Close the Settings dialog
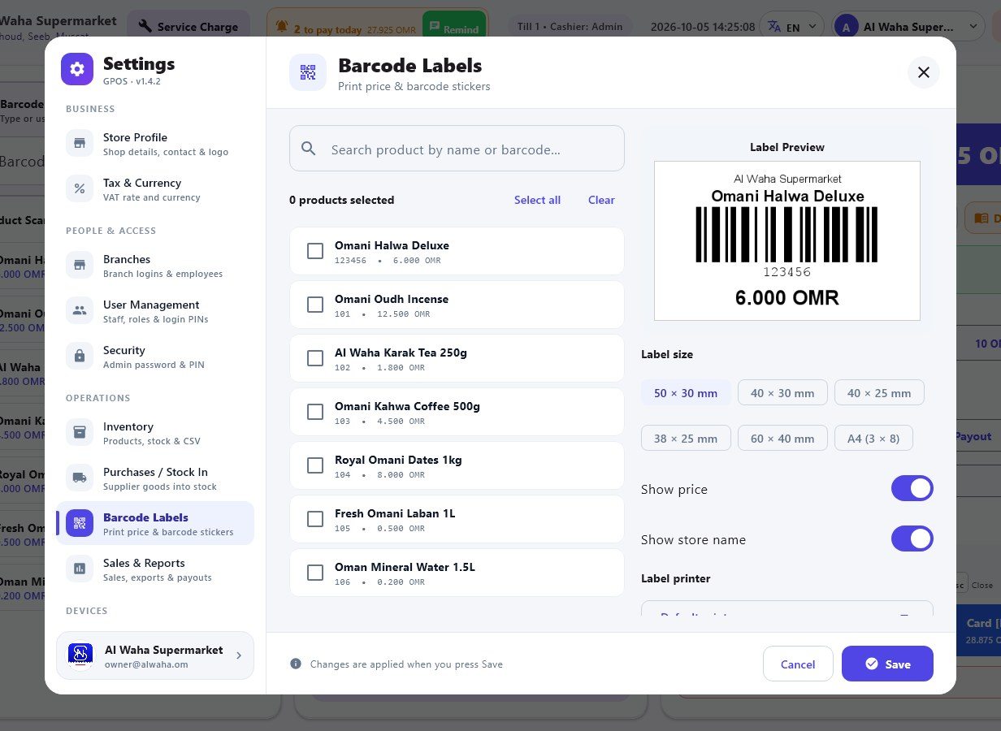This screenshot has height=731, width=1001. click(924, 72)
